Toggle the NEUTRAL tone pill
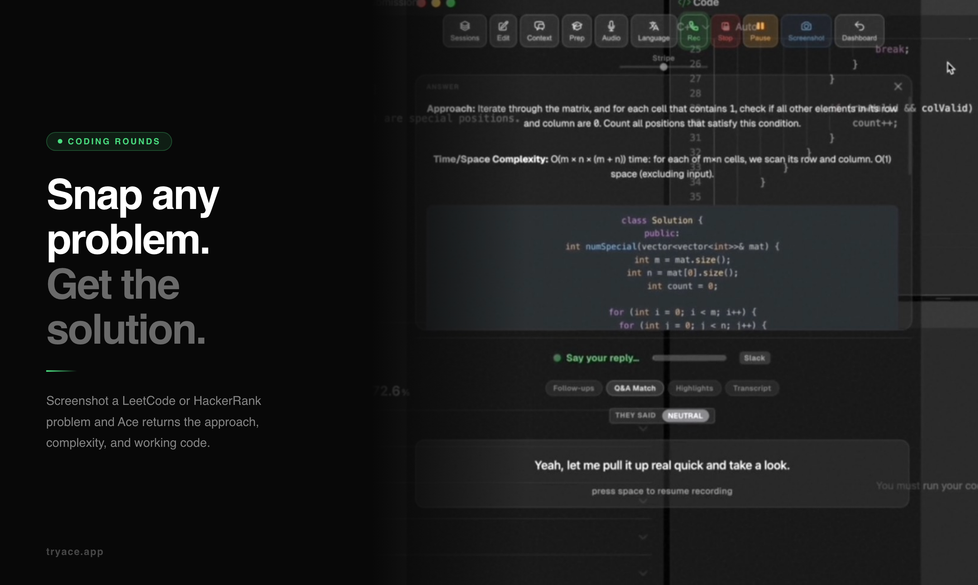Image resolution: width=978 pixels, height=585 pixels. coord(685,416)
